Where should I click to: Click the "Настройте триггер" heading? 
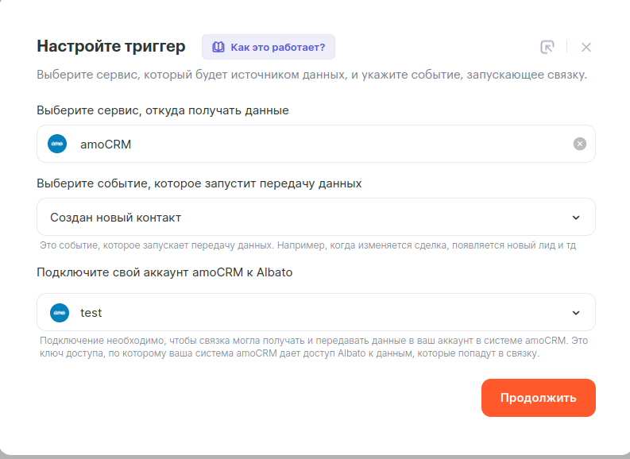111,46
